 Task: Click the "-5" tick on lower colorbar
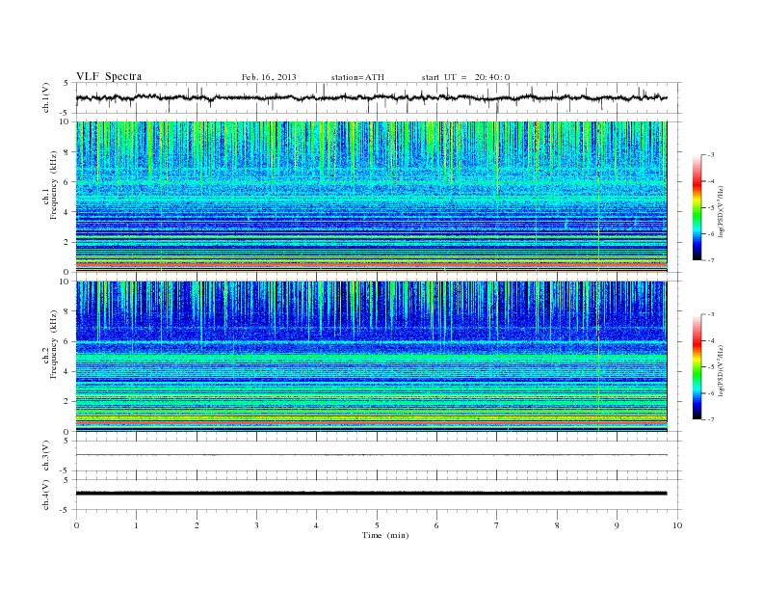(x=711, y=367)
